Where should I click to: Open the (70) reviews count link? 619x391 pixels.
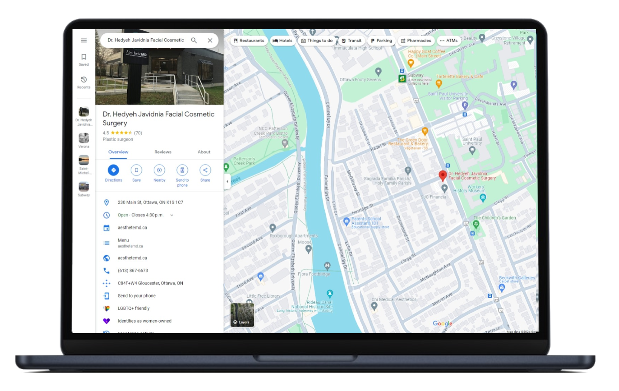(138, 133)
